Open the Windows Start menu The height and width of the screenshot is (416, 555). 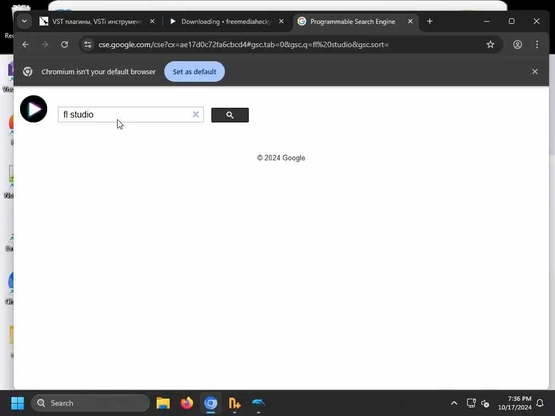point(17,403)
